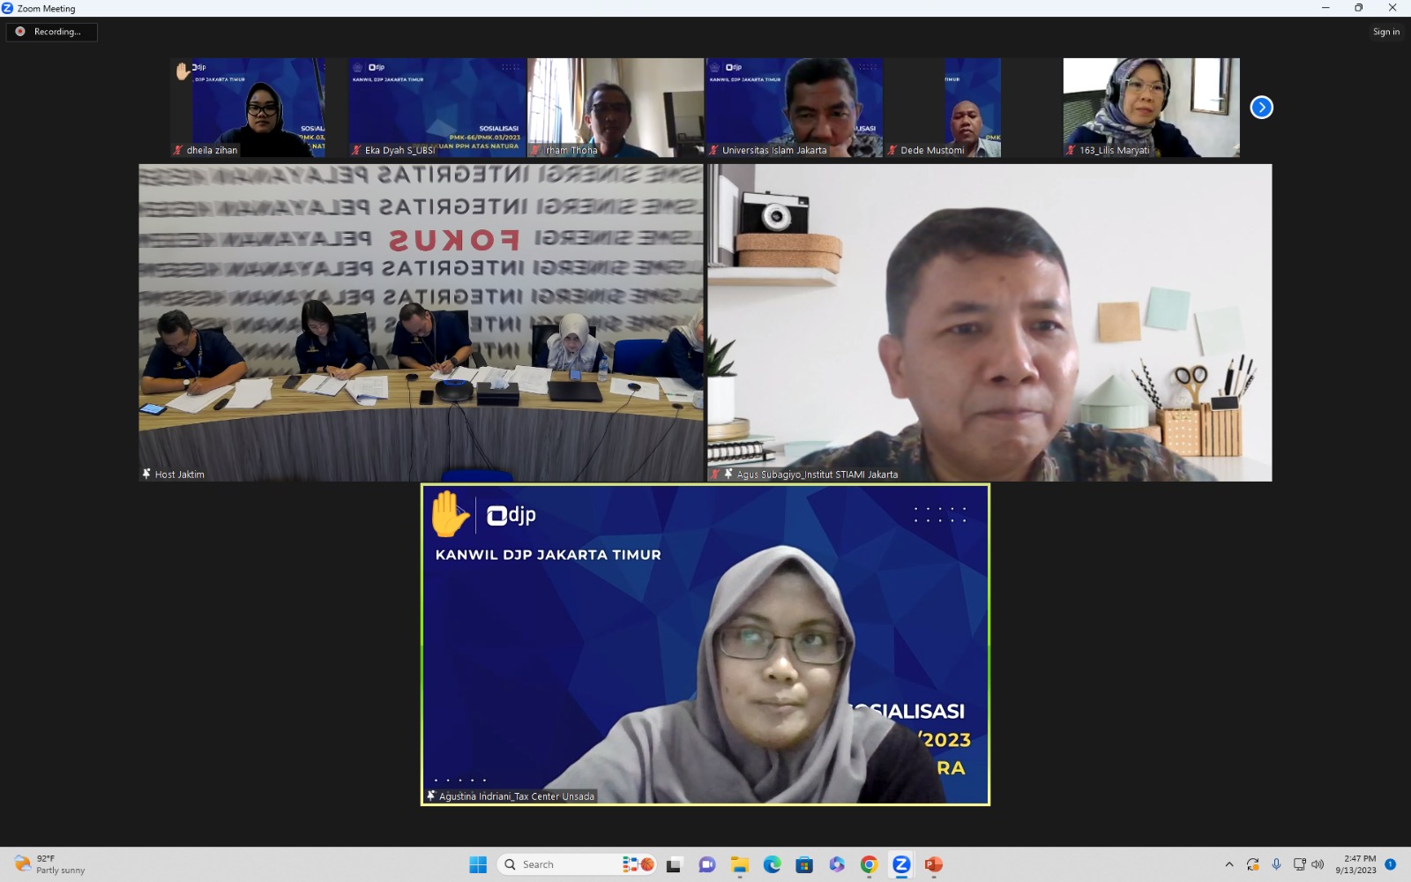Open the Windows Start menu
This screenshot has width=1411, height=882.
click(478, 864)
